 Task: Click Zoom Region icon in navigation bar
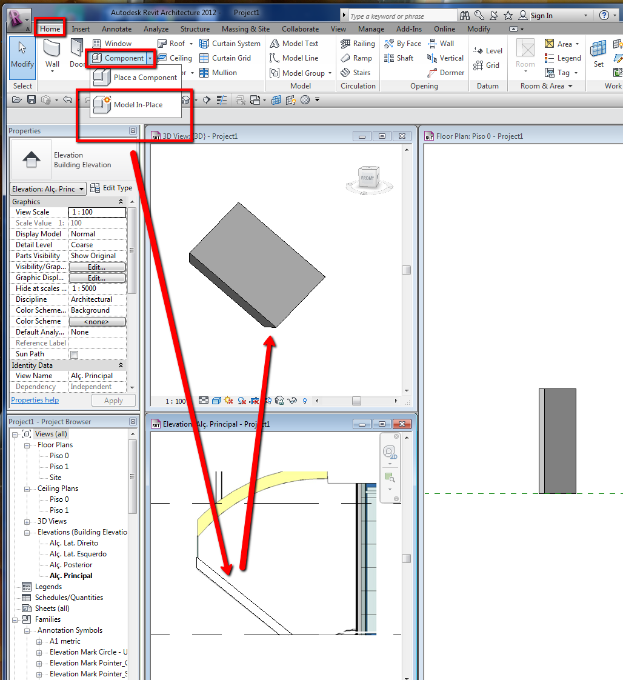pyautogui.click(x=390, y=478)
